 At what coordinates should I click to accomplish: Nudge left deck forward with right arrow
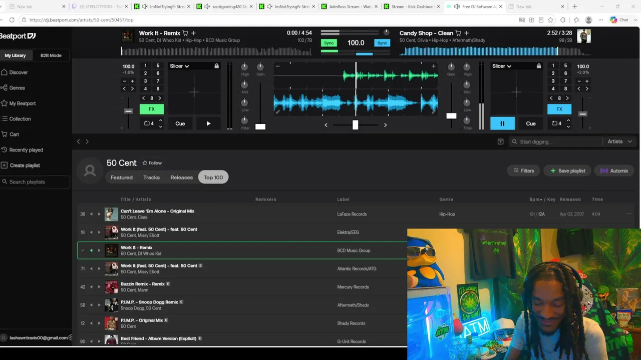(x=132, y=88)
